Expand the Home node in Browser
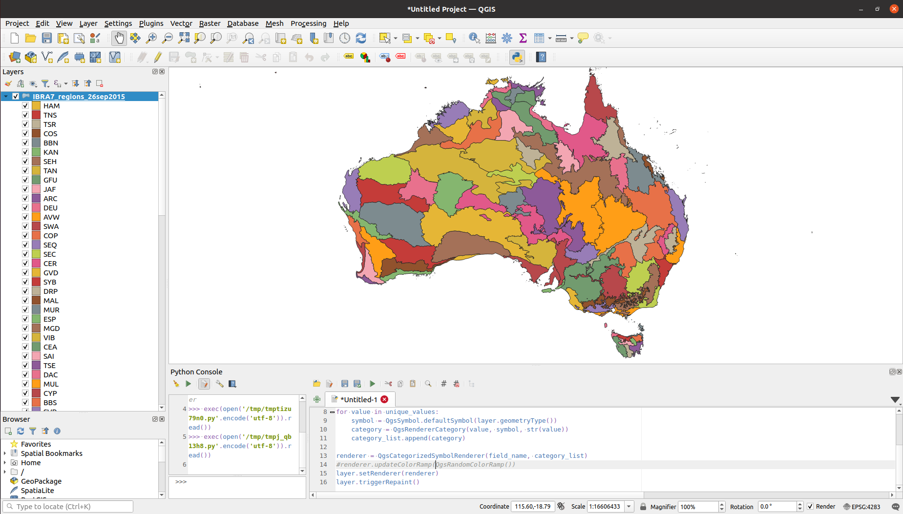This screenshot has height=514, width=903. (x=5, y=462)
